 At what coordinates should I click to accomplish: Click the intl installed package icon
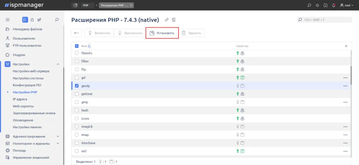pyautogui.click(x=243, y=151)
